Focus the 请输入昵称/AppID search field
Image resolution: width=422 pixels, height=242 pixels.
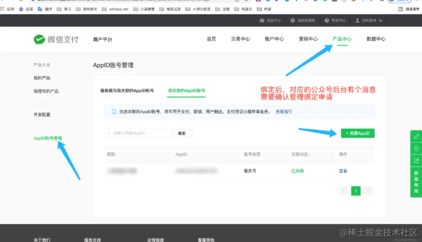[138, 133]
